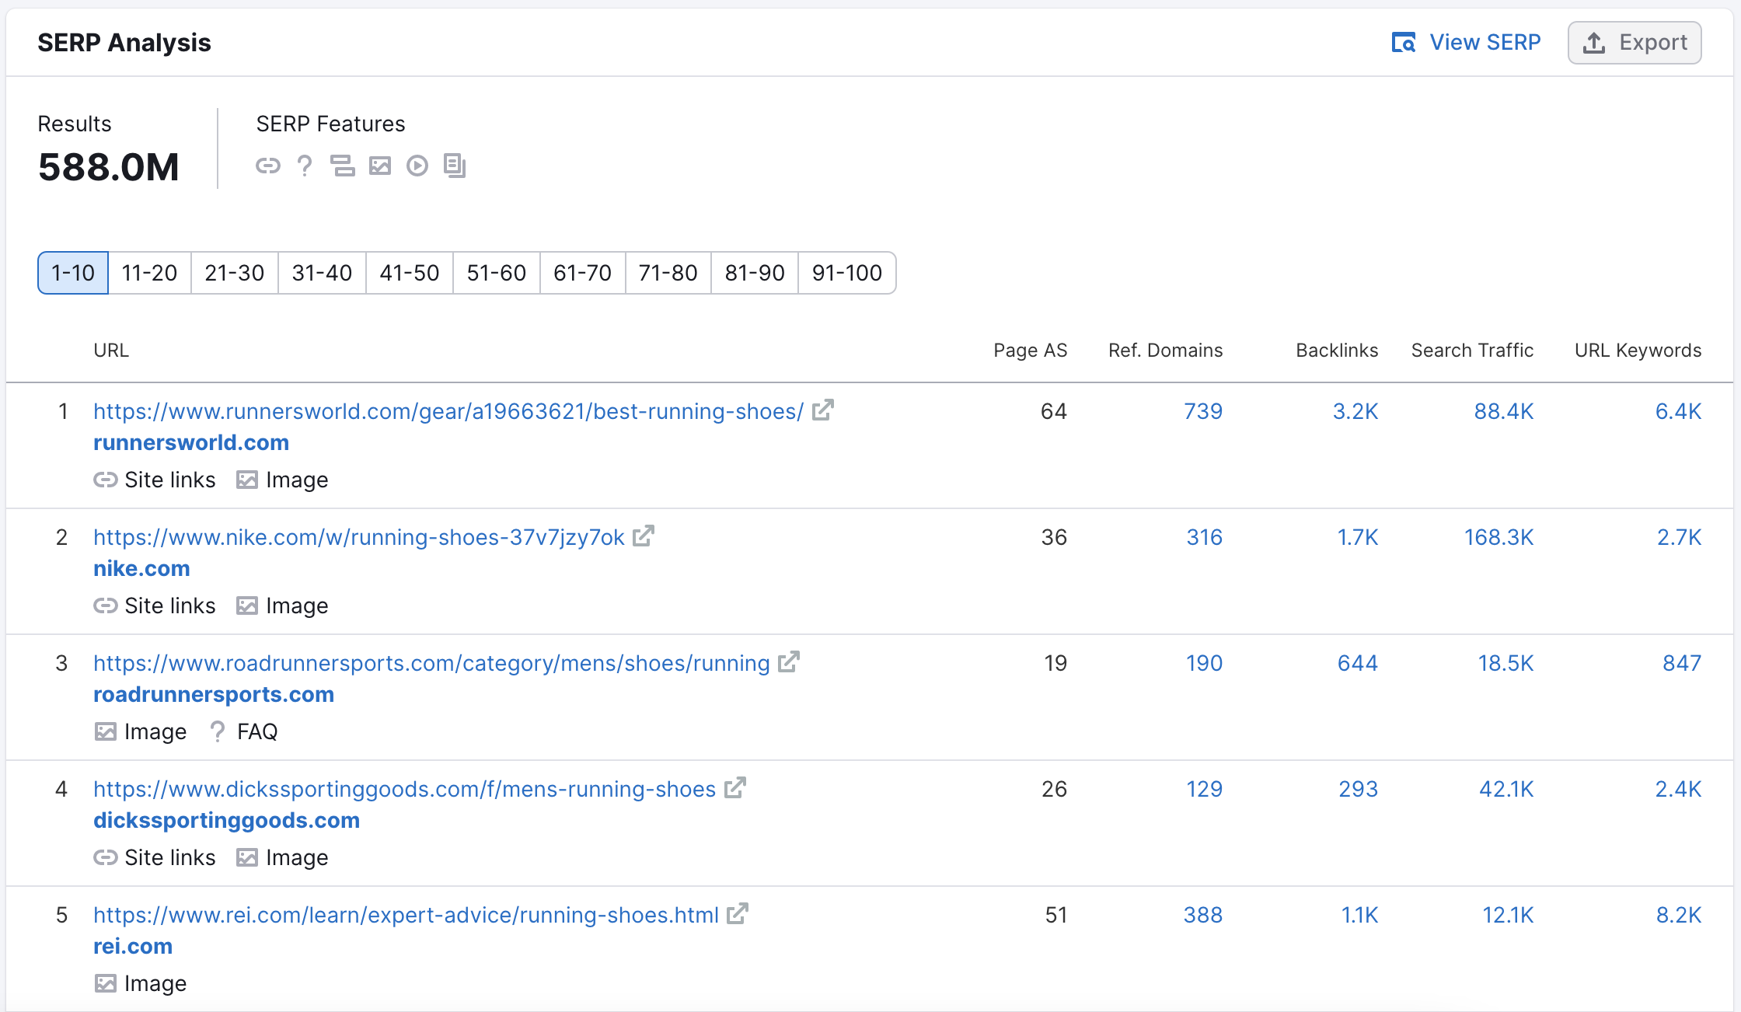Viewport: 1741px width, 1012px height.
Task: Open runnersworld URL external link icon
Action: [823, 410]
